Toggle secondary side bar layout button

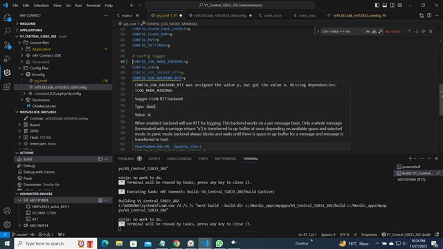pos(392,5)
